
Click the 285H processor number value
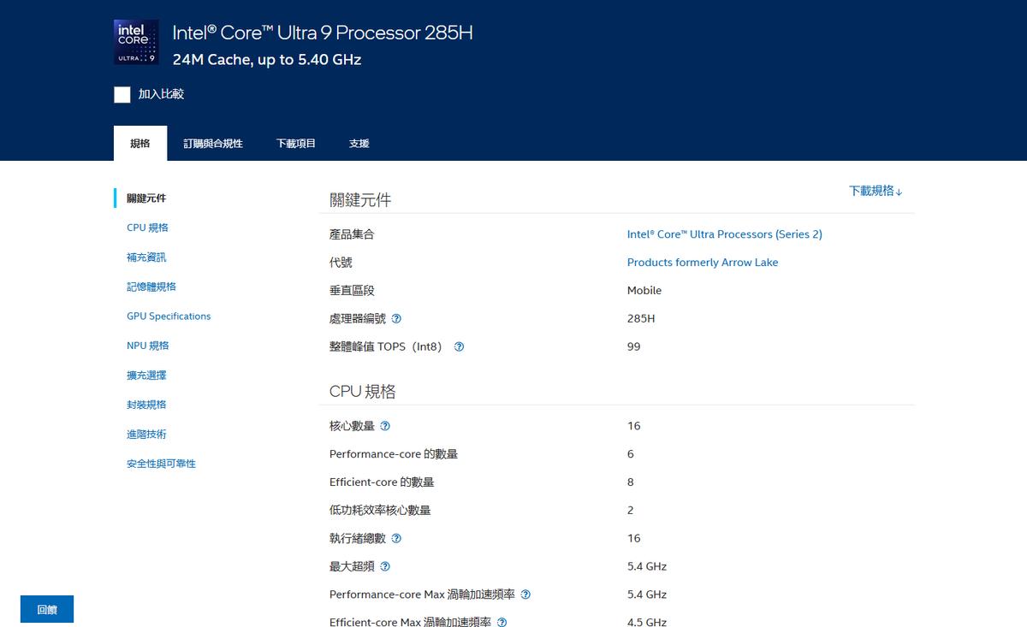pyautogui.click(x=641, y=318)
